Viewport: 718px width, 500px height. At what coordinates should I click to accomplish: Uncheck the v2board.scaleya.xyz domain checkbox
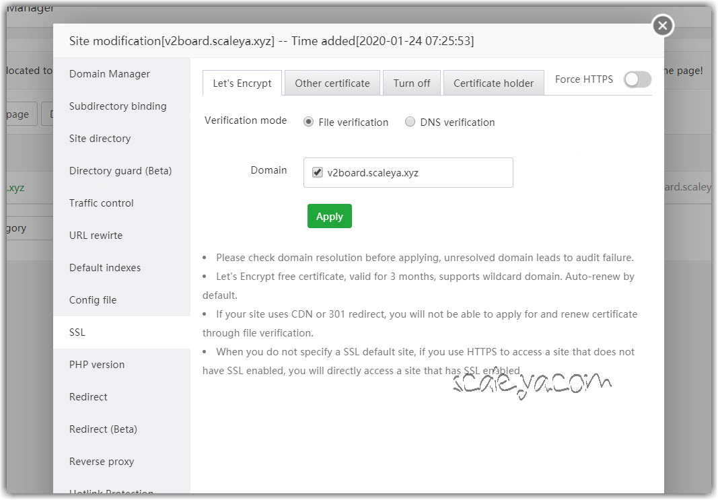coord(318,173)
